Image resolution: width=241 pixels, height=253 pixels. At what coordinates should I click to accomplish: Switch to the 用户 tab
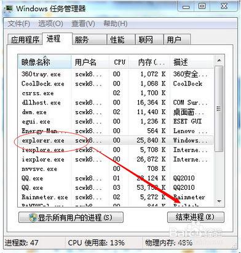(x=177, y=39)
